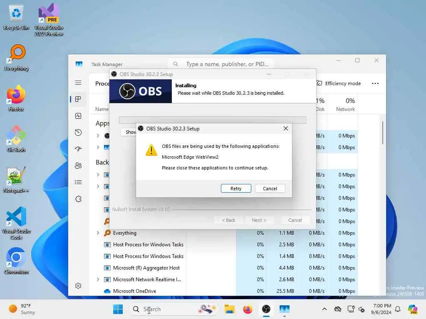Show hidden system tray icons

point(324,309)
